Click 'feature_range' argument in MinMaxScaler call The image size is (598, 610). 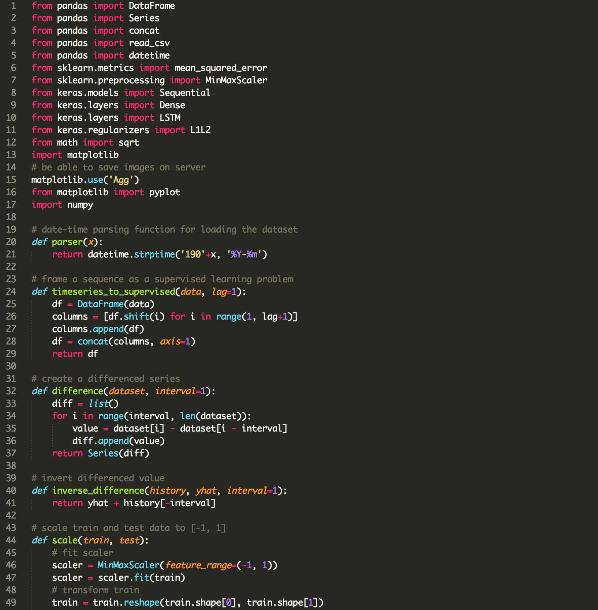pyautogui.click(x=198, y=565)
